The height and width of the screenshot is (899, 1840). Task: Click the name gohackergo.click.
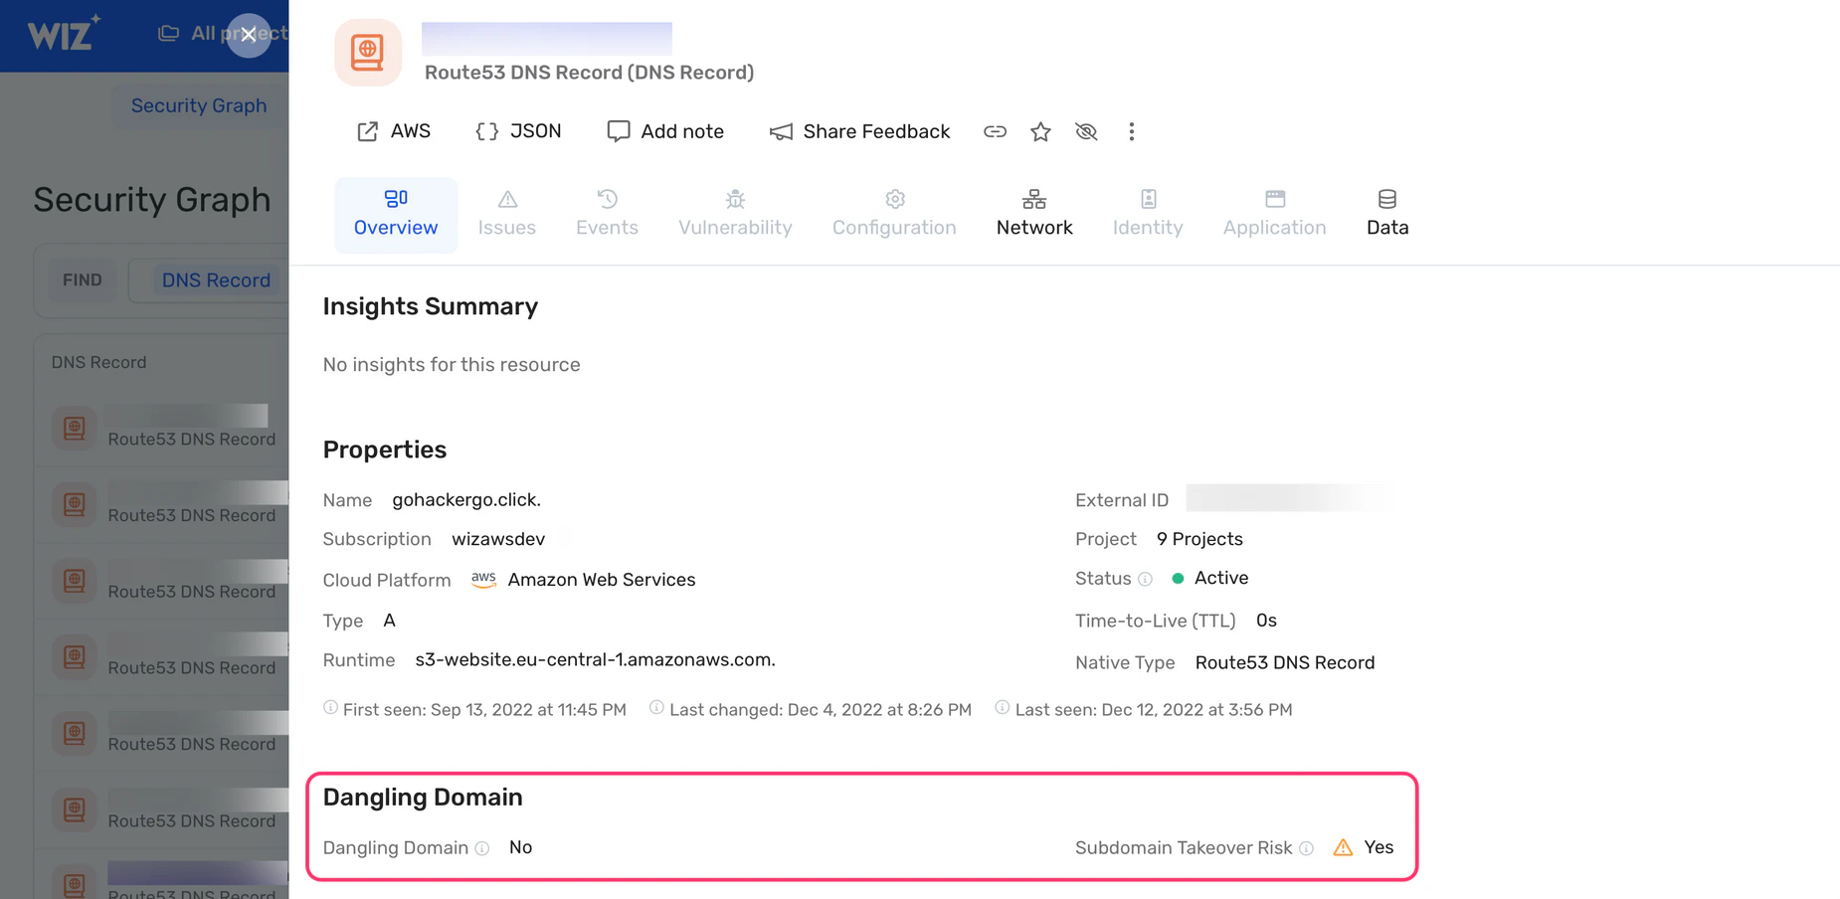pos(466,500)
